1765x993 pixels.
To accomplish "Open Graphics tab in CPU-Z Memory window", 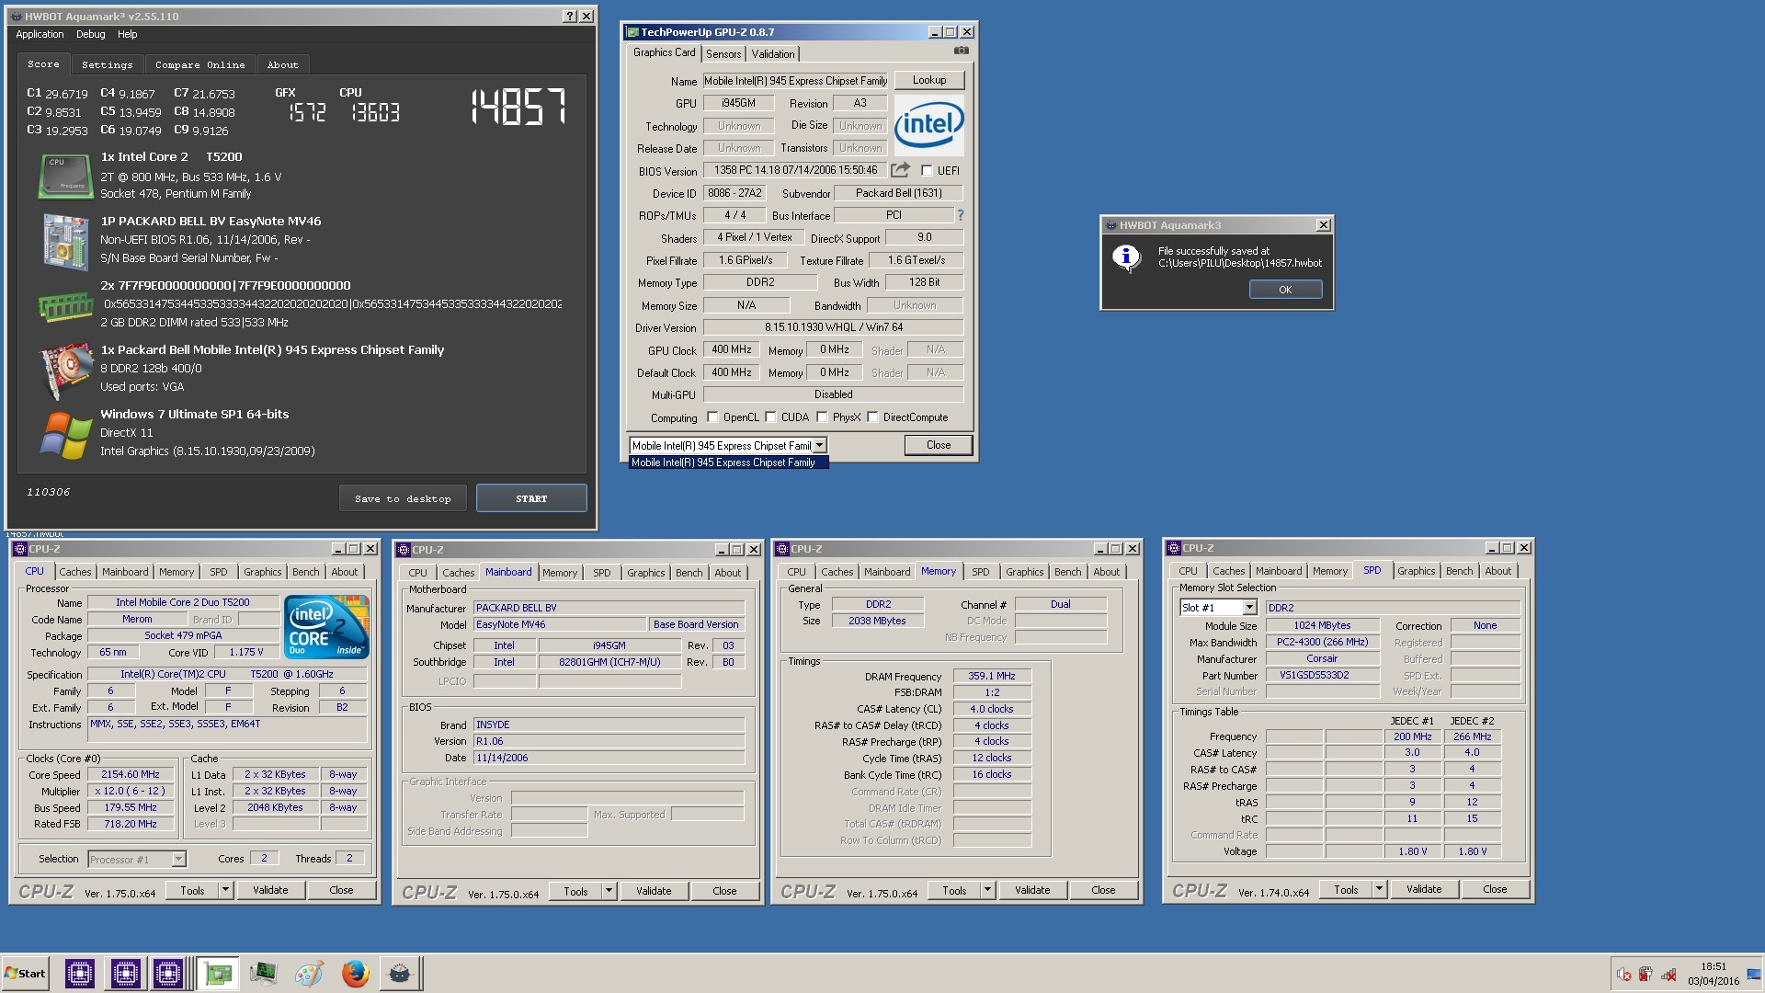I will coord(1024,572).
